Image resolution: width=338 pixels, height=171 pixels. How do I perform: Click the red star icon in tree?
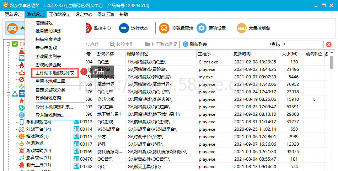[22, 101]
